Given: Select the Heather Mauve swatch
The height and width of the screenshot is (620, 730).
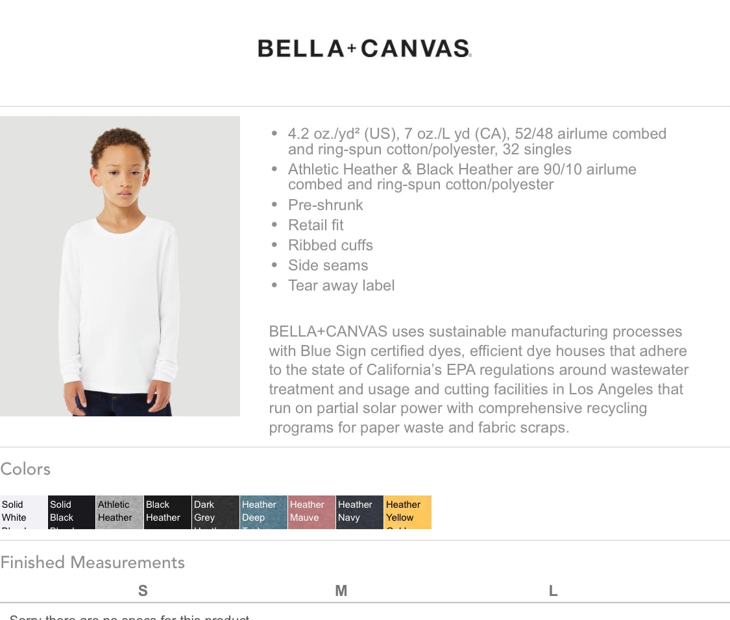Looking at the screenshot, I should coord(311,512).
